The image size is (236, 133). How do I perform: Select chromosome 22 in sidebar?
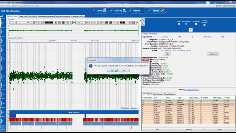tap(3, 112)
